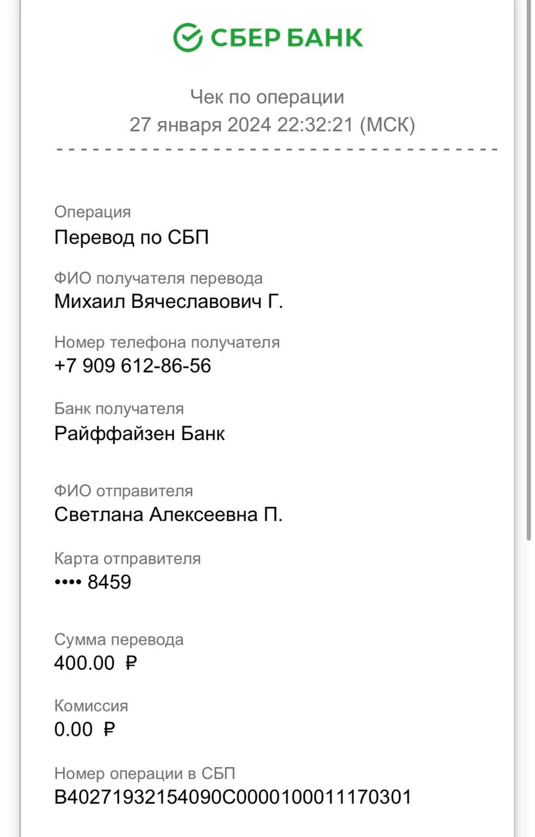Select recipient name Михаил Вячеславович Г.
The image size is (535, 837).
[x=169, y=301]
